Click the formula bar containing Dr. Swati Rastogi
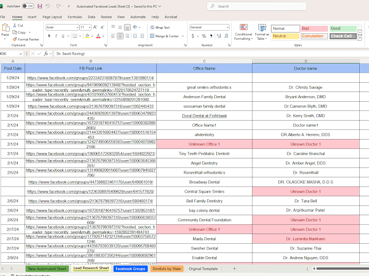Image resolution: width=369 pixels, height=276 pixels. click(x=211, y=54)
